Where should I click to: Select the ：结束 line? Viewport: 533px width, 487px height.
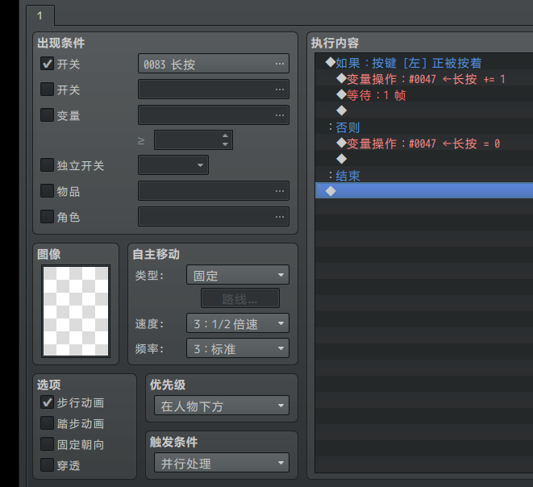click(x=424, y=176)
